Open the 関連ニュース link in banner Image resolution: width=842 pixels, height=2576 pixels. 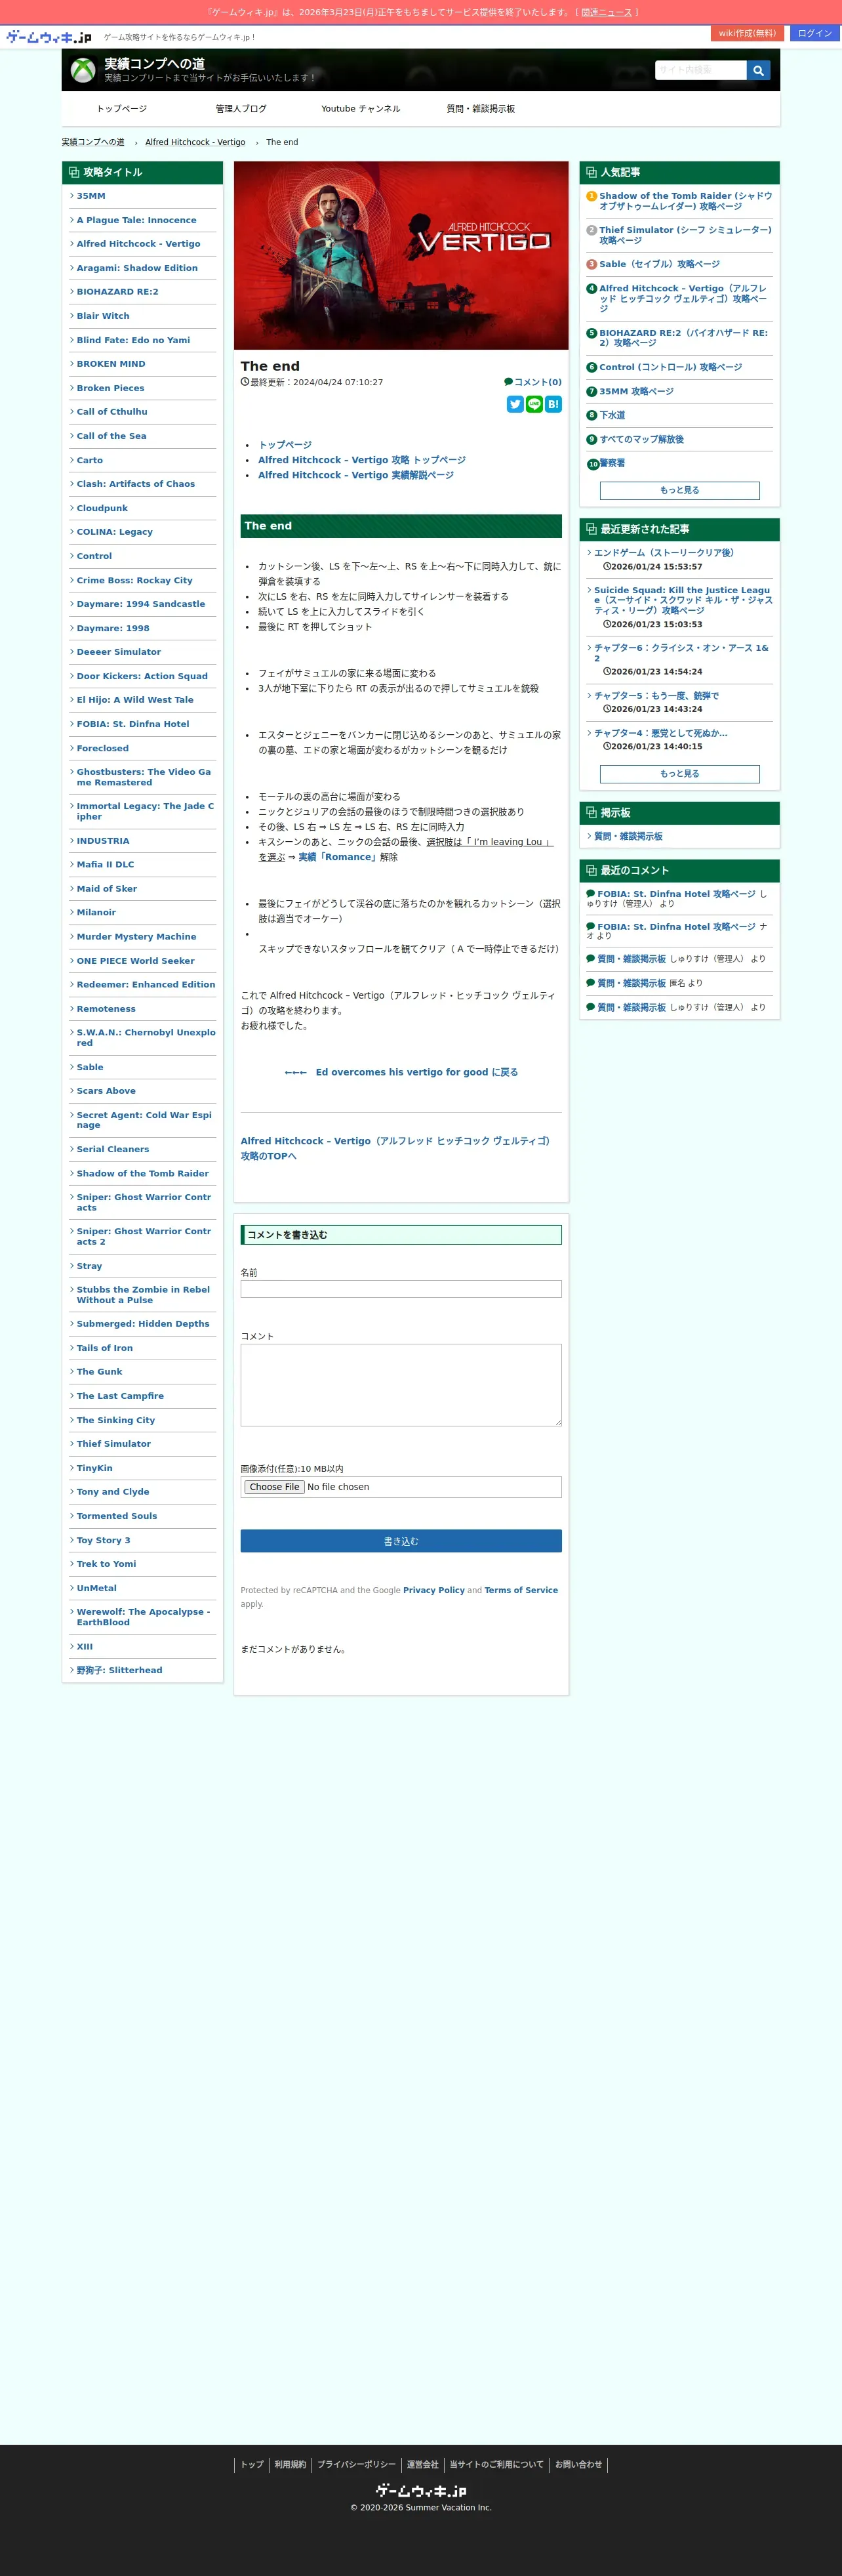pyautogui.click(x=607, y=12)
